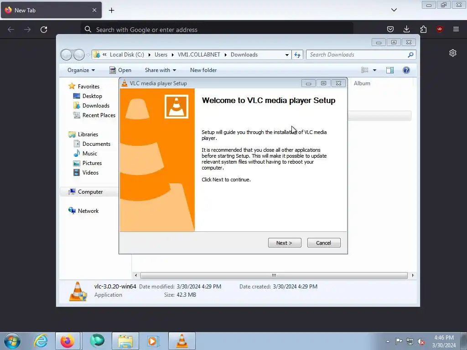Open a new Firefox tab

coord(111,10)
